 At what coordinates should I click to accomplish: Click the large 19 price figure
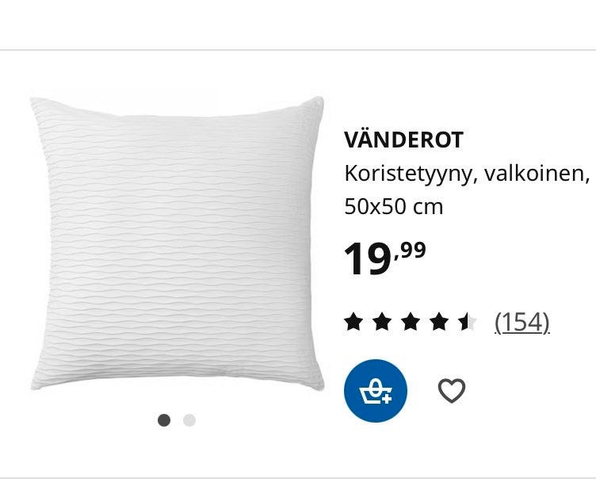tap(368, 259)
